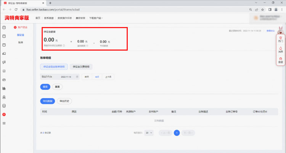Click the 上一页 previous page button
The width and height of the screenshot is (286, 153).
[x=165, y=133]
